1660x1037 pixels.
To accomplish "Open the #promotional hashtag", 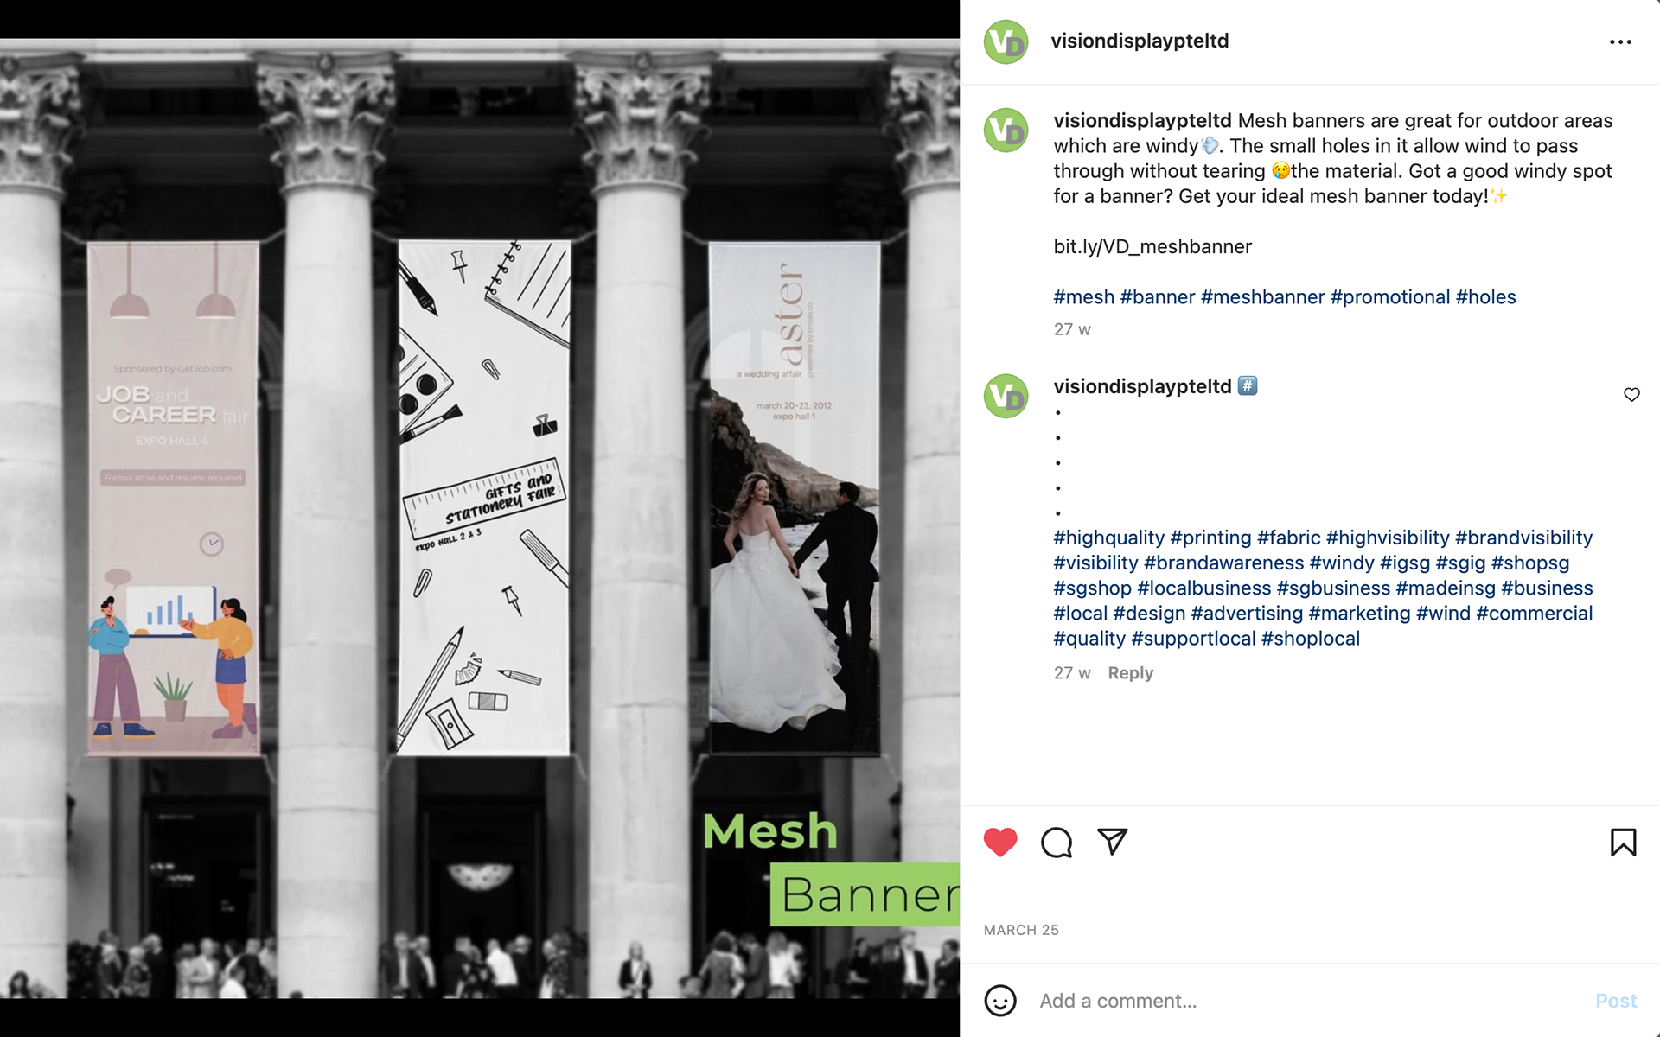I will click(x=1389, y=296).
